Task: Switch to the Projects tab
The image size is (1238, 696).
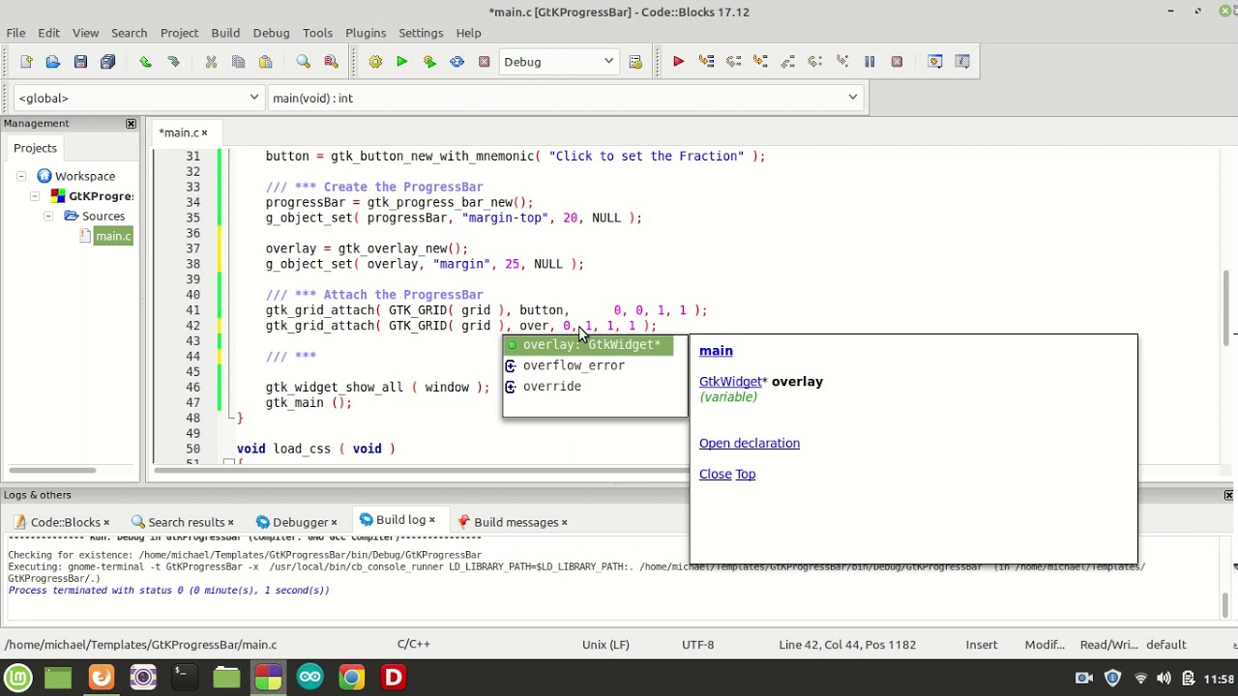Action: pyautogui.click(x=35, y=148)
